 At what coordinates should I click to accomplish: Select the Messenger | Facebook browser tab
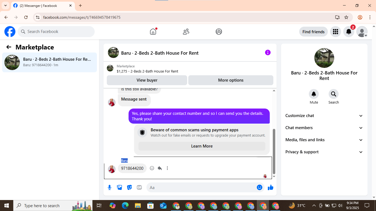tap(43, 5)
